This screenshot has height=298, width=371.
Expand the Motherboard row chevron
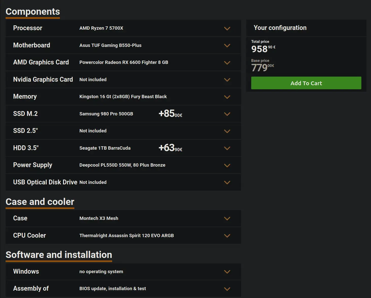tap(227, 46)
